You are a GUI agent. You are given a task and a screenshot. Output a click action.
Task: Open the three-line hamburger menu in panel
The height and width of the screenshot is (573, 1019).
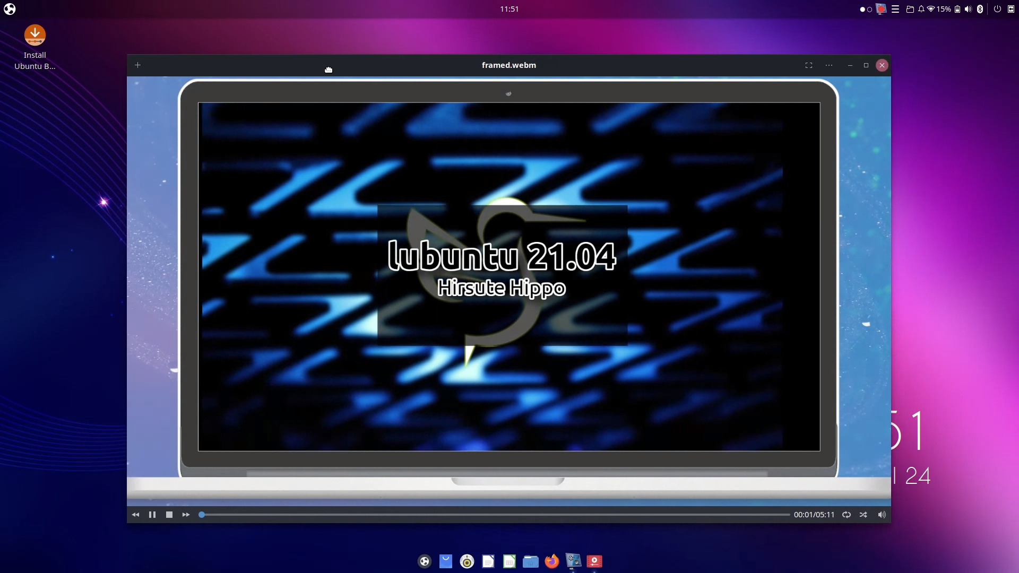[895, 9]
